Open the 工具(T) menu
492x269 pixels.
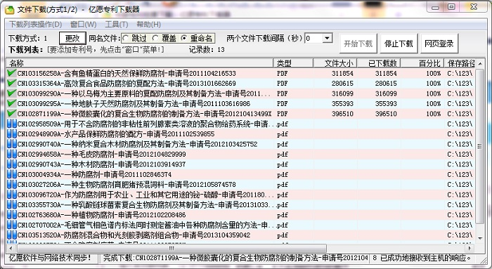click(117, 24)
